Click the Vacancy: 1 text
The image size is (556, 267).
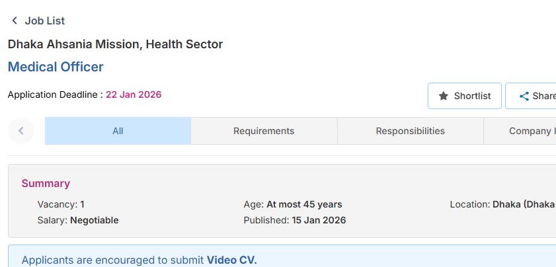tap(61, 204)
